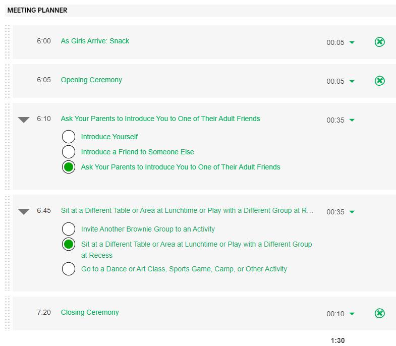Open the Opening Ceremony link
The image size is (396, 346).
pyautogui.click(x=91, y=80)
